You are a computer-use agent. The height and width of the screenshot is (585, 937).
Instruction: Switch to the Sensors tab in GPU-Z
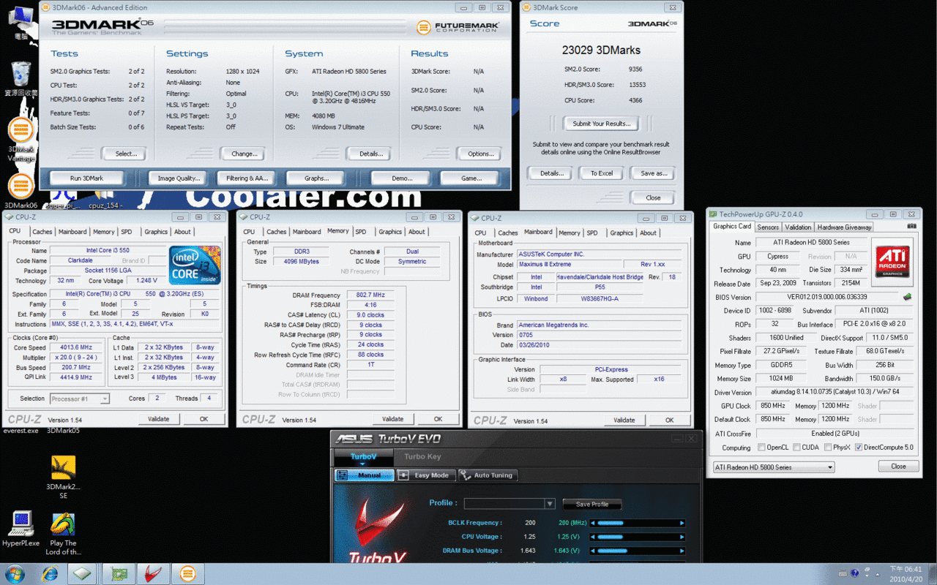(768, 227)
